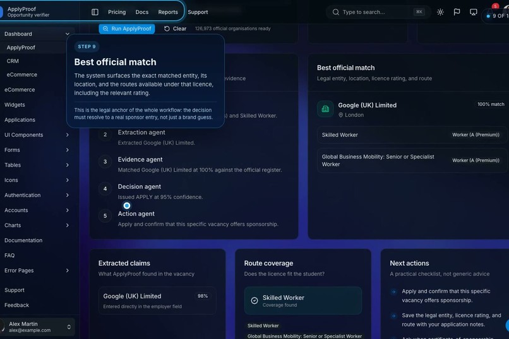Select Skilled Worker route row in Best match
Screen dimensions: 509x339
(x=412, y=135)
